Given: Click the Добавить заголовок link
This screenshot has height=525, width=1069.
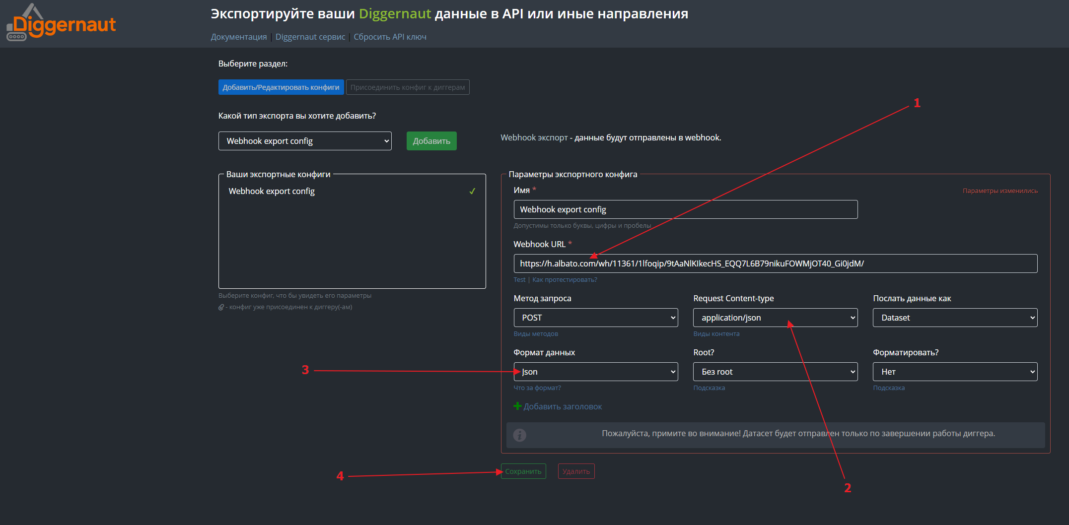Looking at the screenshot, I should (x=563, y=406).
